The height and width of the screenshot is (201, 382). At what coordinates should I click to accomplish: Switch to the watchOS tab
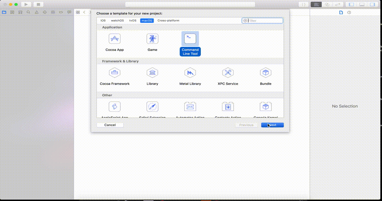[117, 20]
